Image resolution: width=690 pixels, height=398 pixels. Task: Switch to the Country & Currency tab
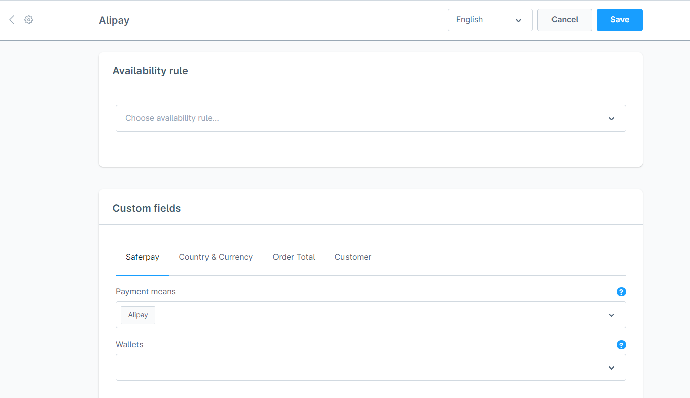(216, 257)
